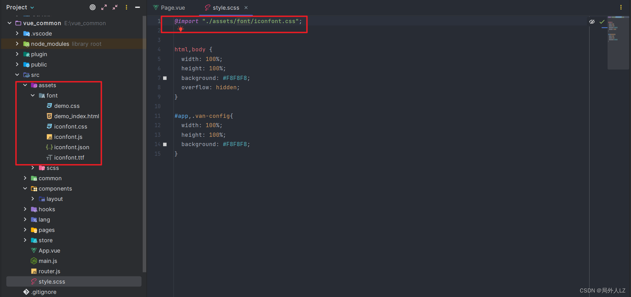The image size is (631, 297).
Task: Expand the .vscode folder
Action: pyautogui.click(x=17, y=33)
